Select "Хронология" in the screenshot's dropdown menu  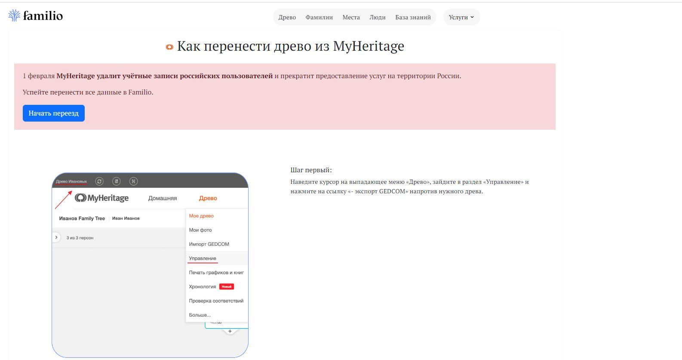[x=203, y=287]
